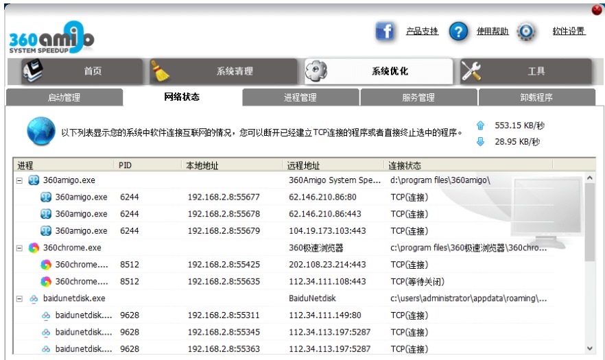The width and height of the screenshot is (605, 360).
Task: Select the 网络状态 sub-tab
Action: click(x=182, y=97)
